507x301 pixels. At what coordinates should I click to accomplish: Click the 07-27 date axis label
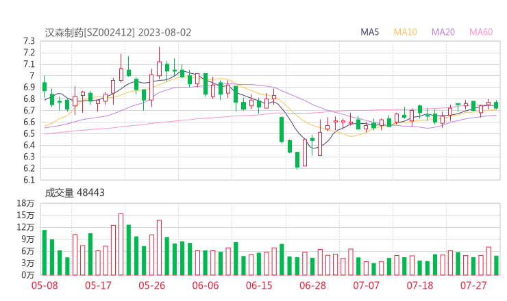(473, 285)
